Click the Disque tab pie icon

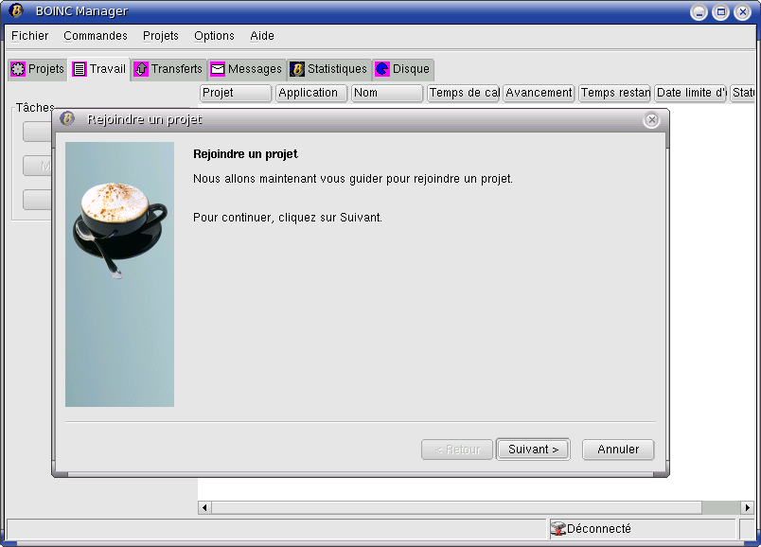tap(382, 69)
